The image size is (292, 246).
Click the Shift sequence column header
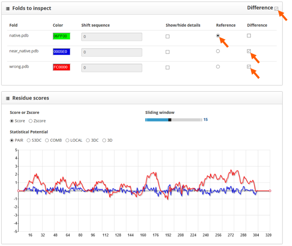coord(96,25)
